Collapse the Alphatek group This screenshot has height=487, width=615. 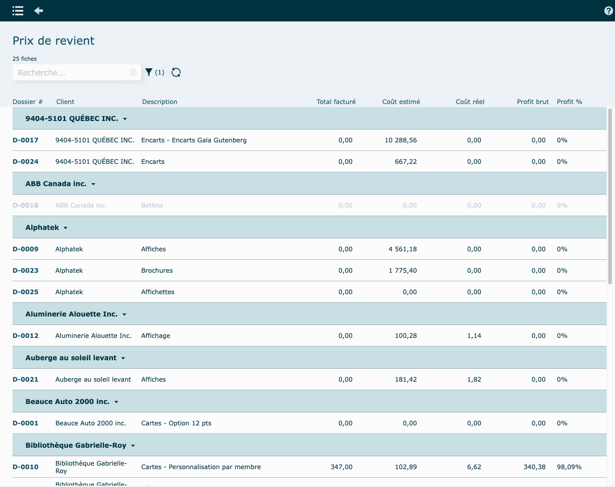[x=65, y=228]
